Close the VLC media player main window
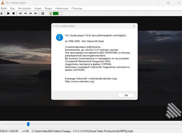Image resolution: width=182 pixels, height=133 pixels. tap(179, 3)
